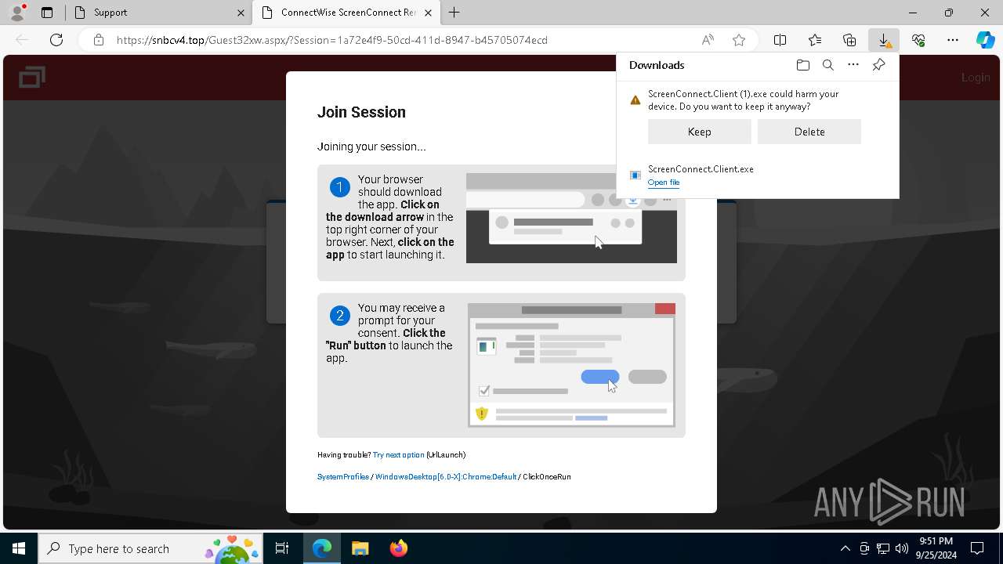1003x564 pixels.
Task: Click the SystemProfiles link
Action: point(343,477)
